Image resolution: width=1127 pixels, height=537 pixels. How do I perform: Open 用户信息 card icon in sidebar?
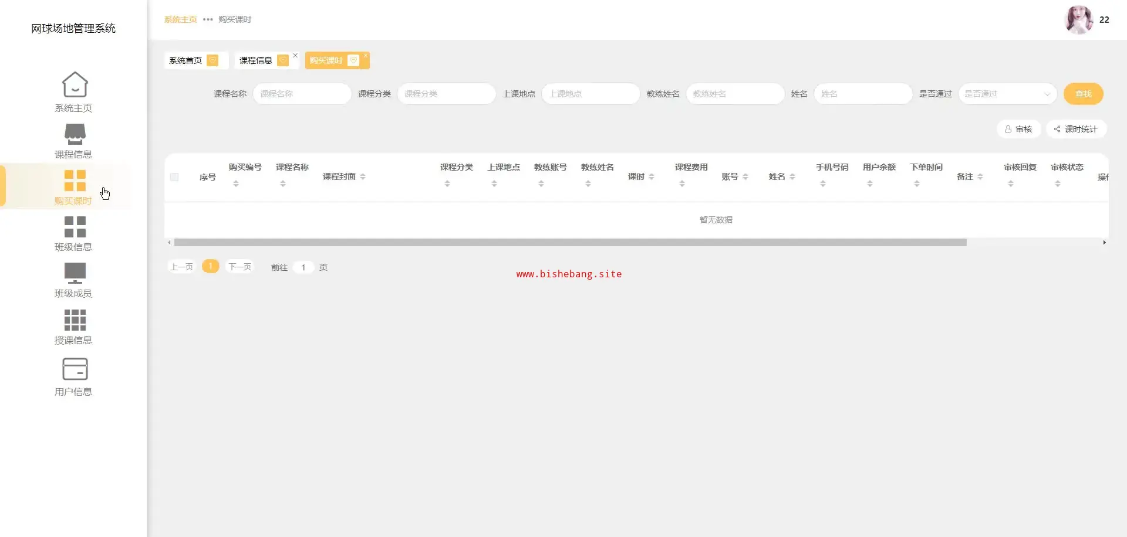click(75, 369)
